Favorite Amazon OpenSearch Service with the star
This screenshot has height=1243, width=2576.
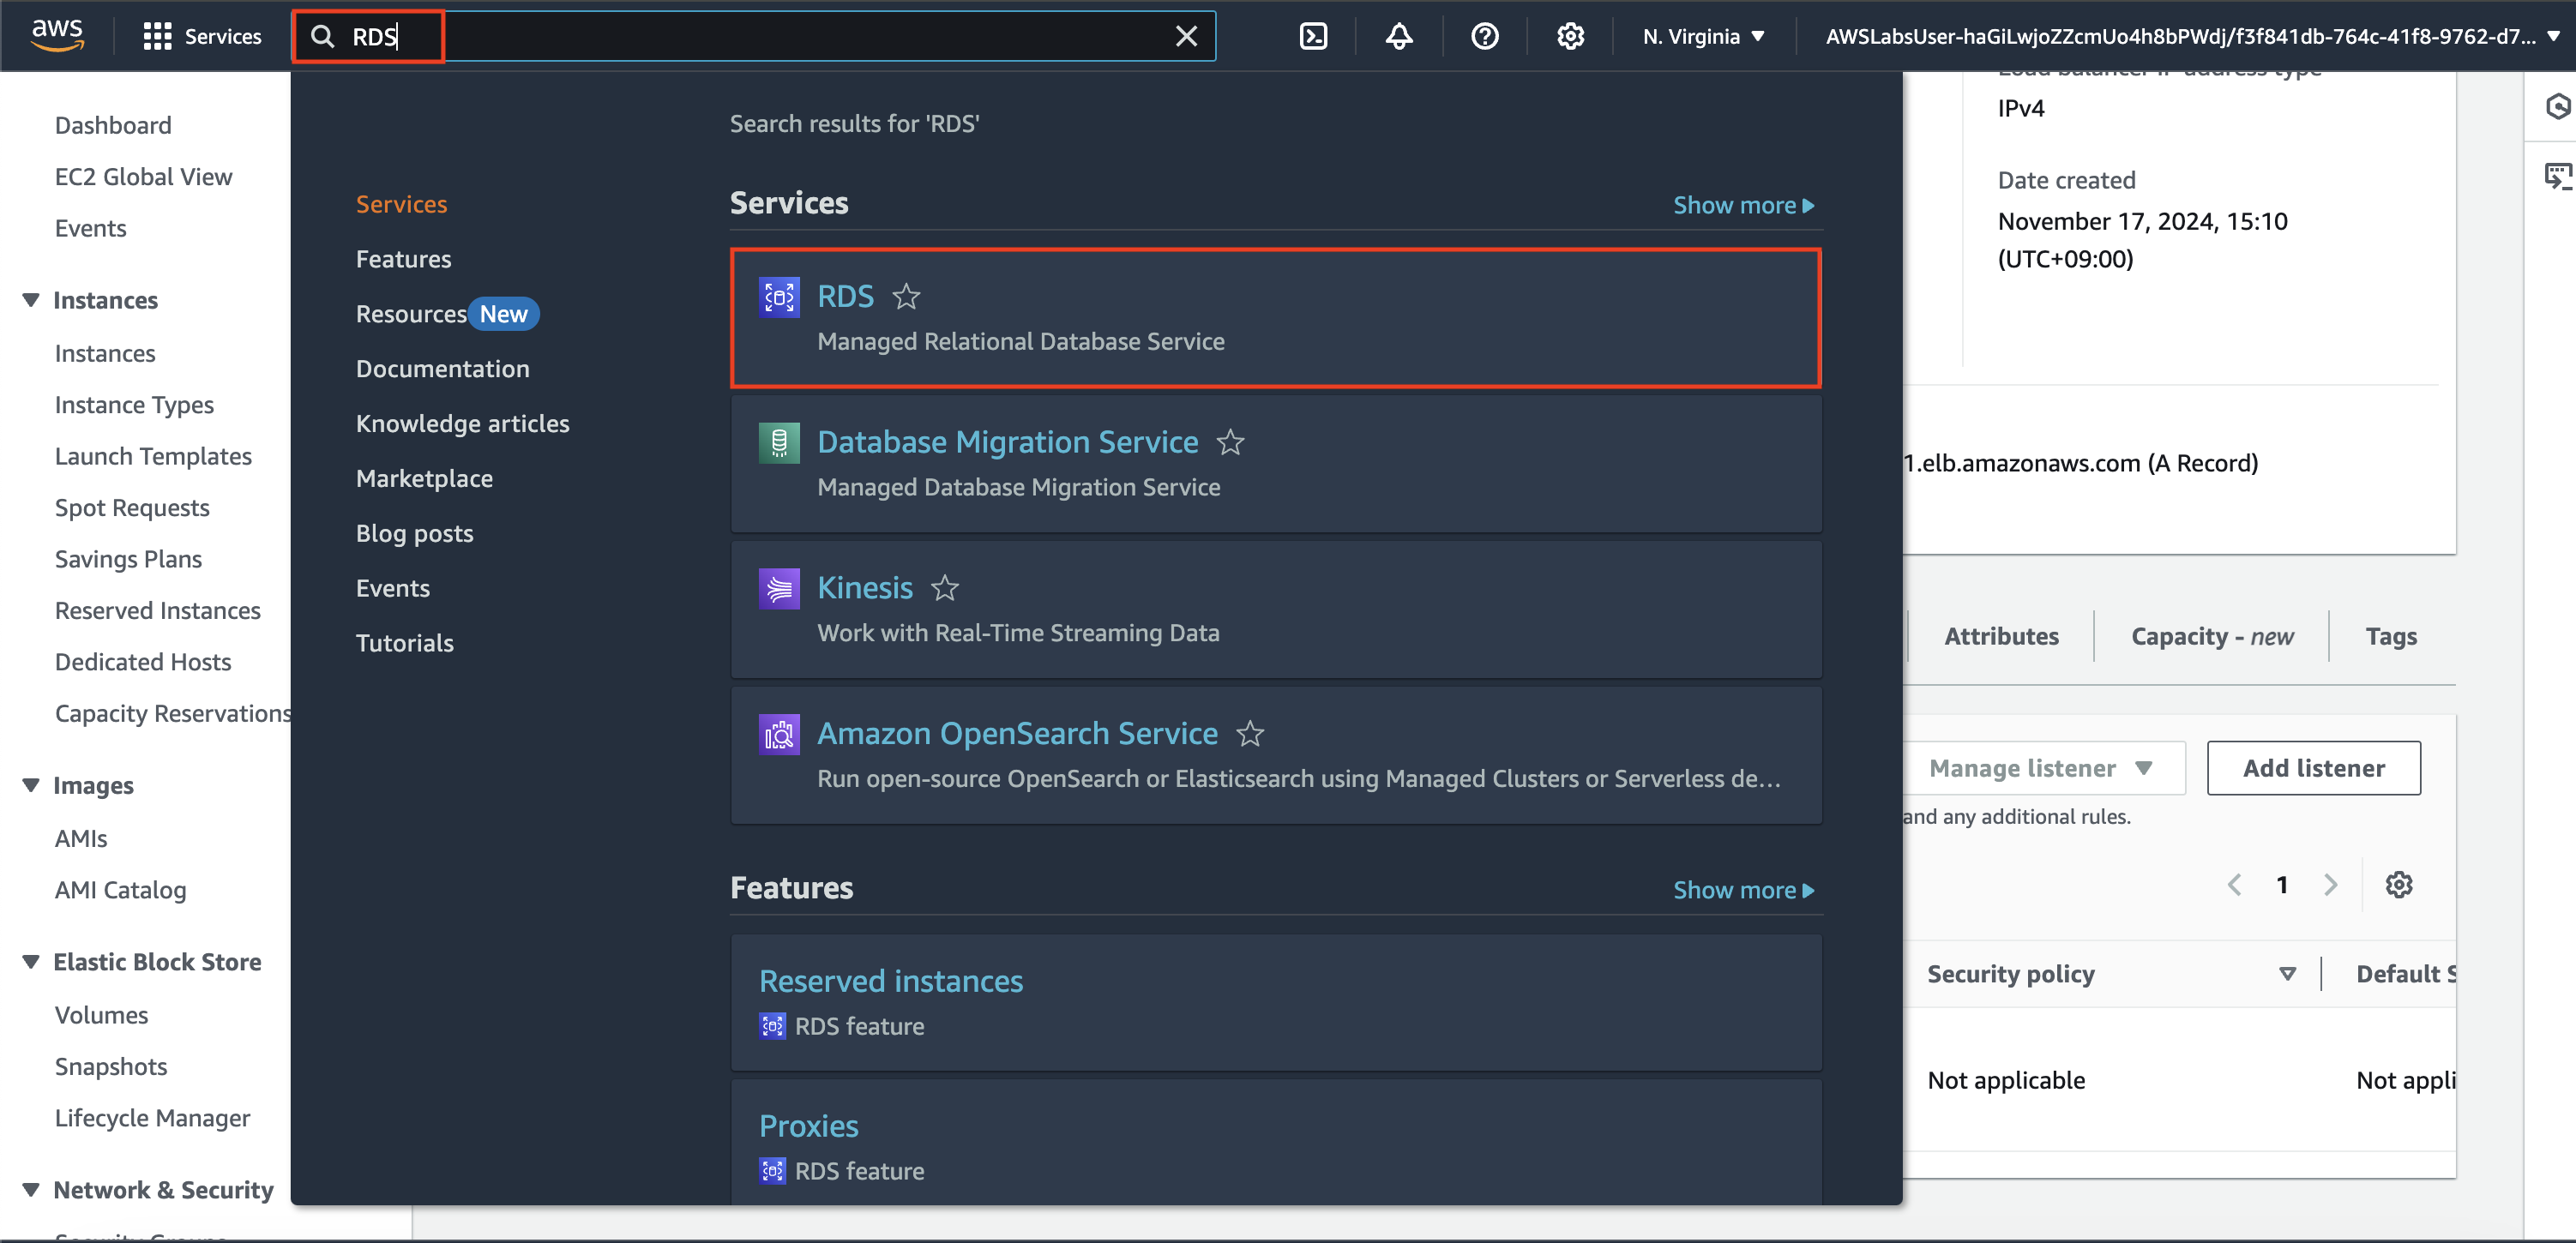1250,734
